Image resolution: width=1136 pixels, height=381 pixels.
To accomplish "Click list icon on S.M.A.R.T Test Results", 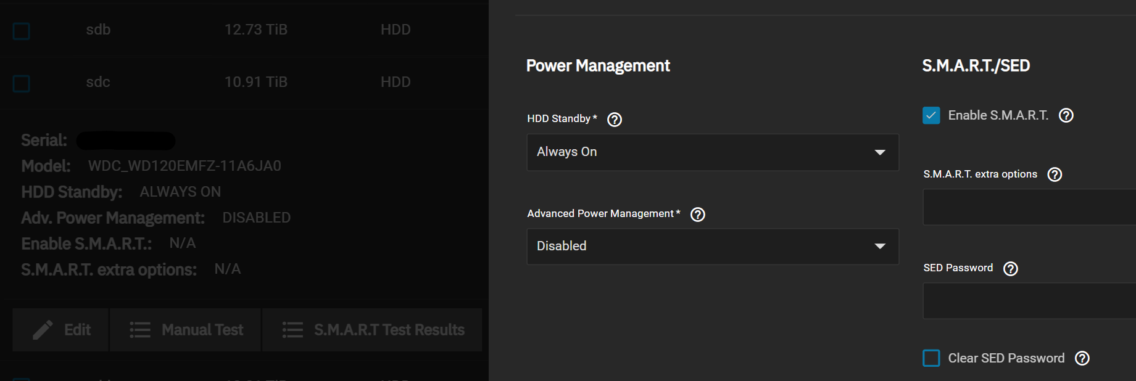I will [292, 330].
